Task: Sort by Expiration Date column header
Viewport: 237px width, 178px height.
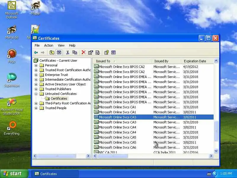Action: click(197, 61)
